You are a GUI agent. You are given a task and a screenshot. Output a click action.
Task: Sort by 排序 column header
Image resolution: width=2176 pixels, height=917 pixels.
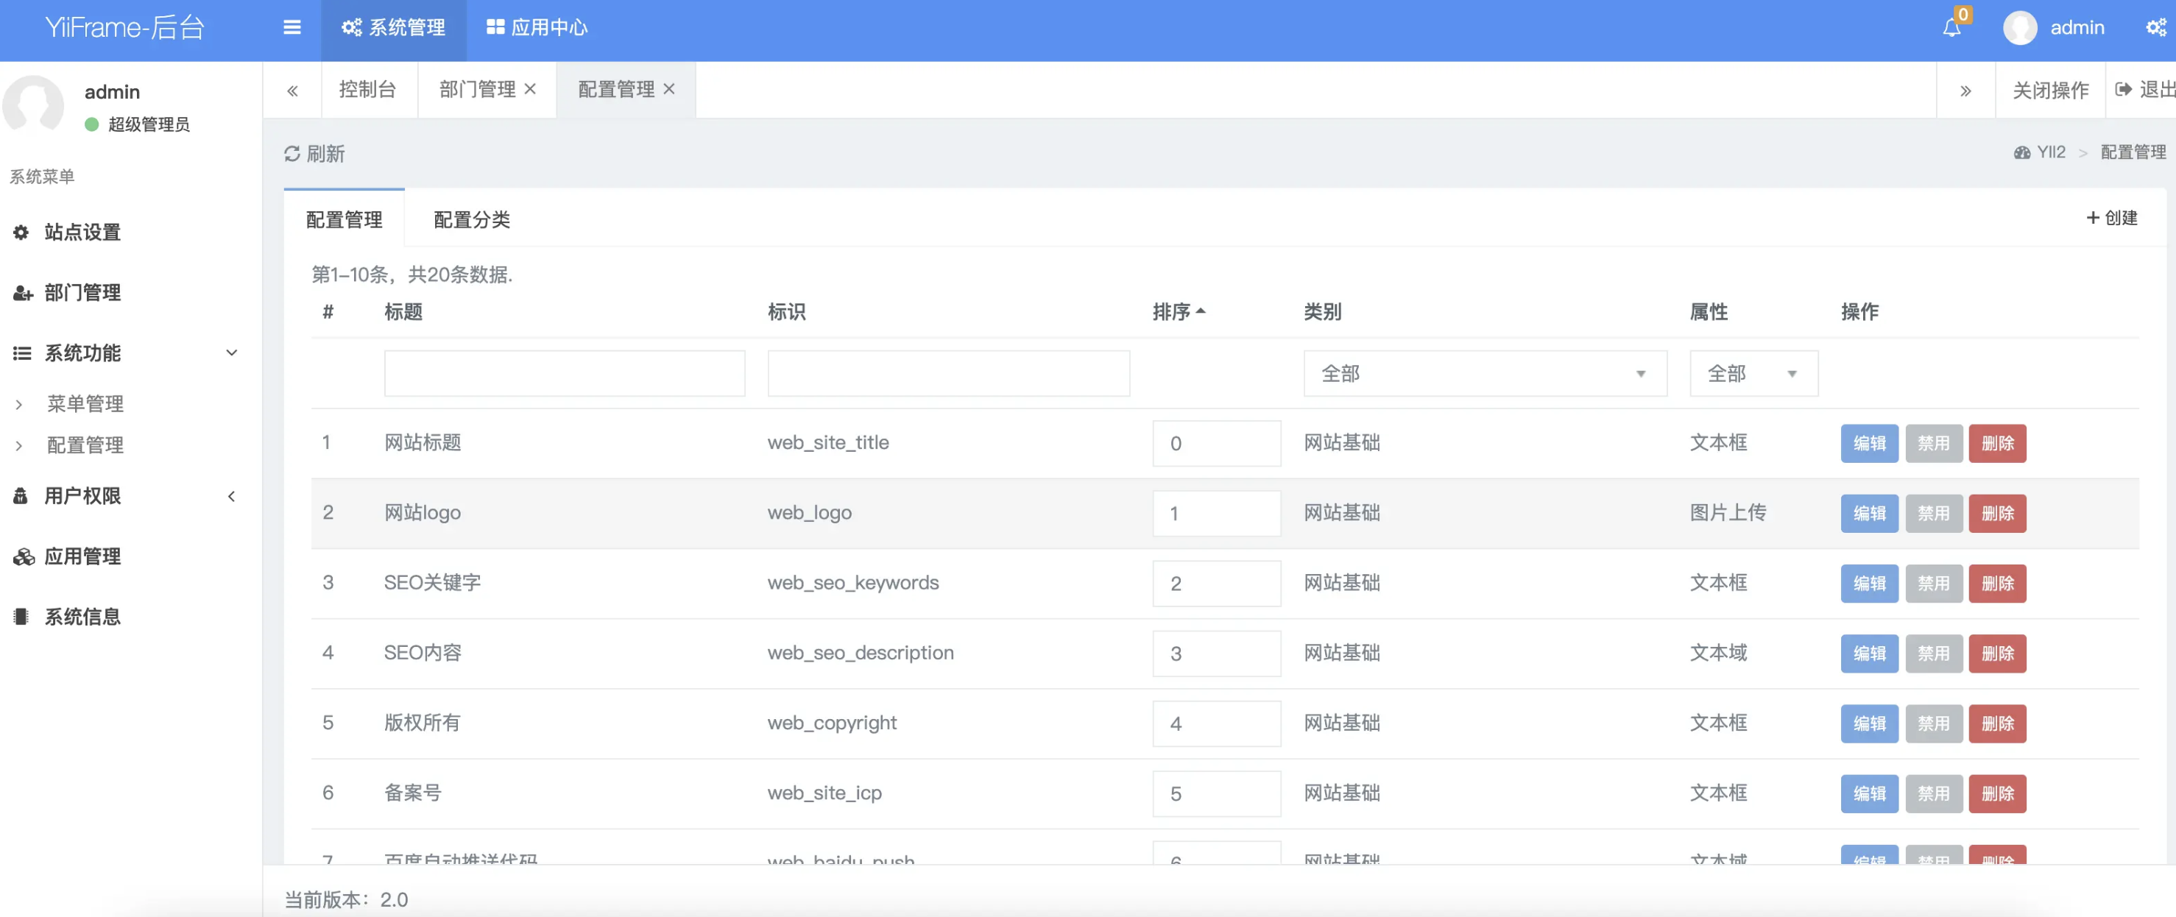(x=1179, y=311)
